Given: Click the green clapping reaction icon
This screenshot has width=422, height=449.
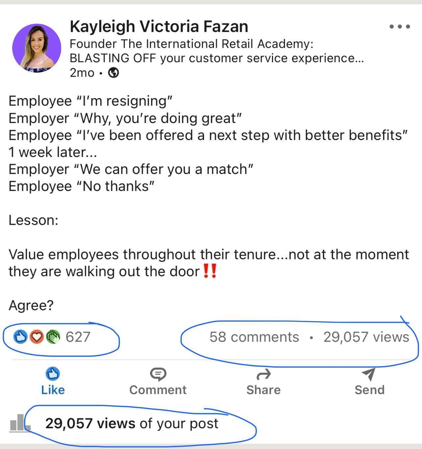Looking at the screenshot, I should (x=53, y=337).
